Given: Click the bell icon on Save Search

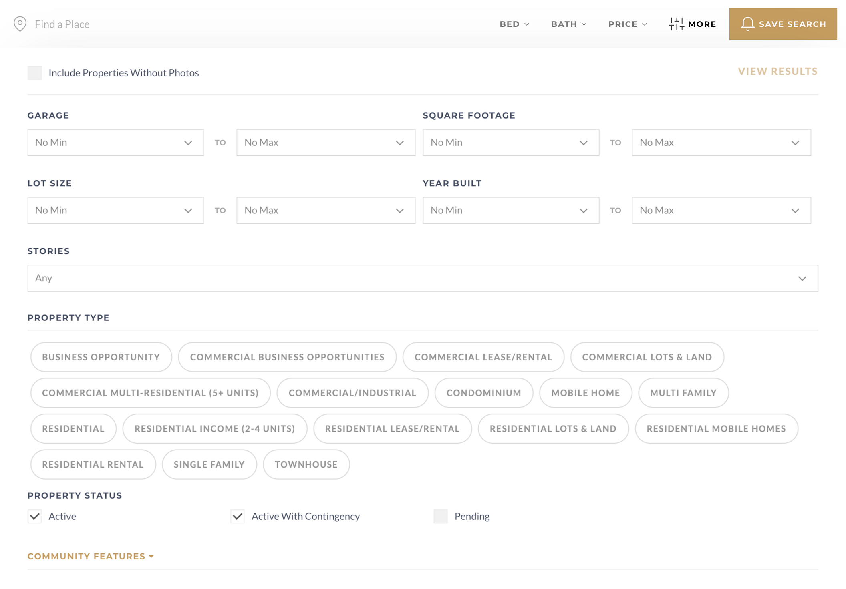Looking at the screenshot, I should (747, 24).
